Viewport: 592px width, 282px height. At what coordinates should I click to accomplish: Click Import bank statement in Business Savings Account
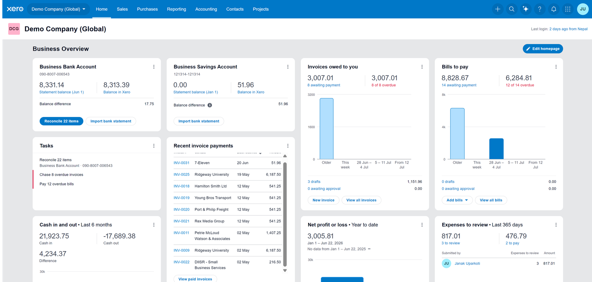199,121
